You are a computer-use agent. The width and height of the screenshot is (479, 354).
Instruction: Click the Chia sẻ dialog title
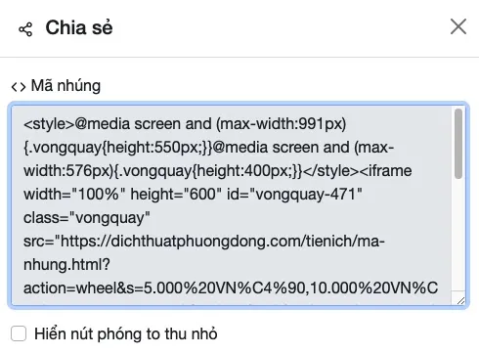[x=79, y=27]
